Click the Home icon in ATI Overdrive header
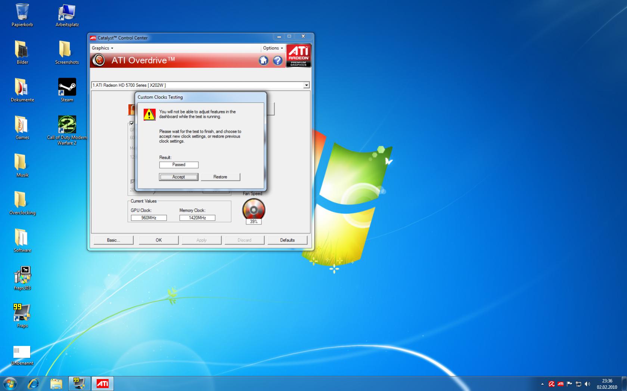 point(263,60)
